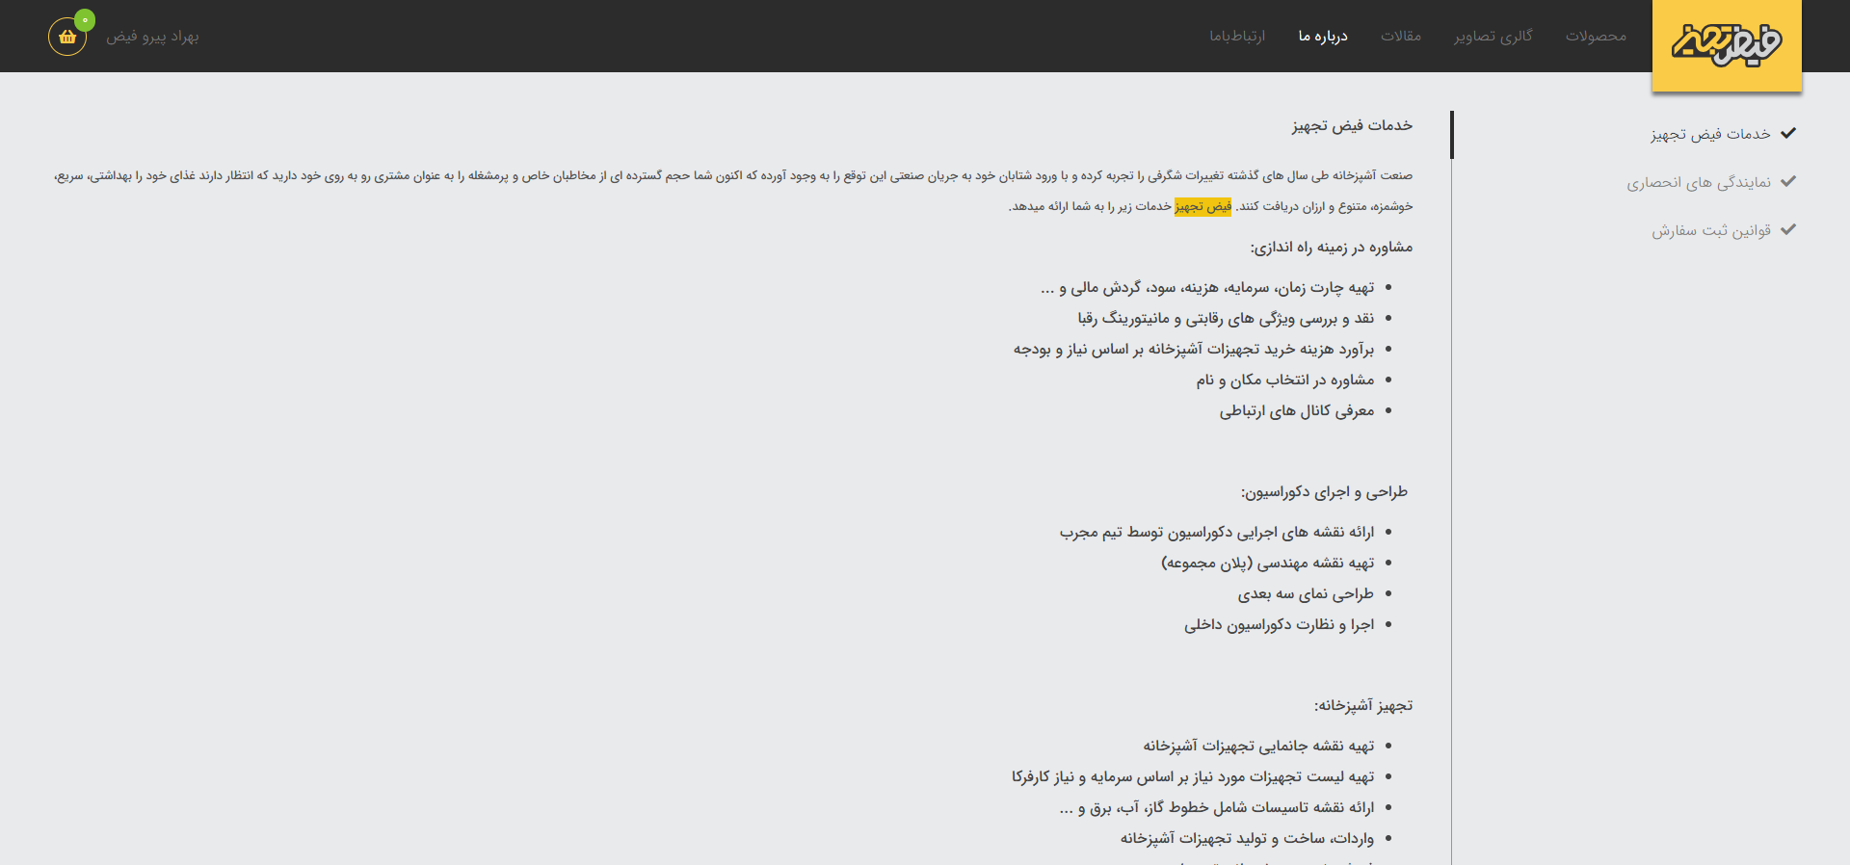Click the Feyz Tajhiz yellow logo
This screenshot has width=1850, height=865.
1727,45
